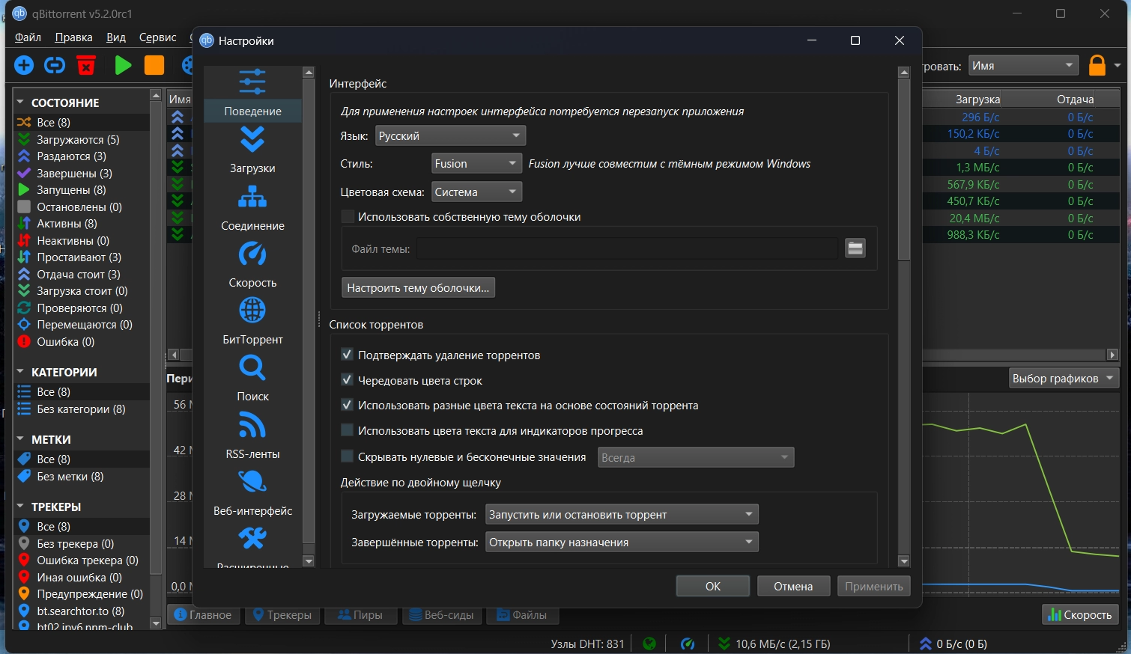The image size is (1131, 654).
Task: Open the Загрузки settings section
Action: tap(252, 150)
